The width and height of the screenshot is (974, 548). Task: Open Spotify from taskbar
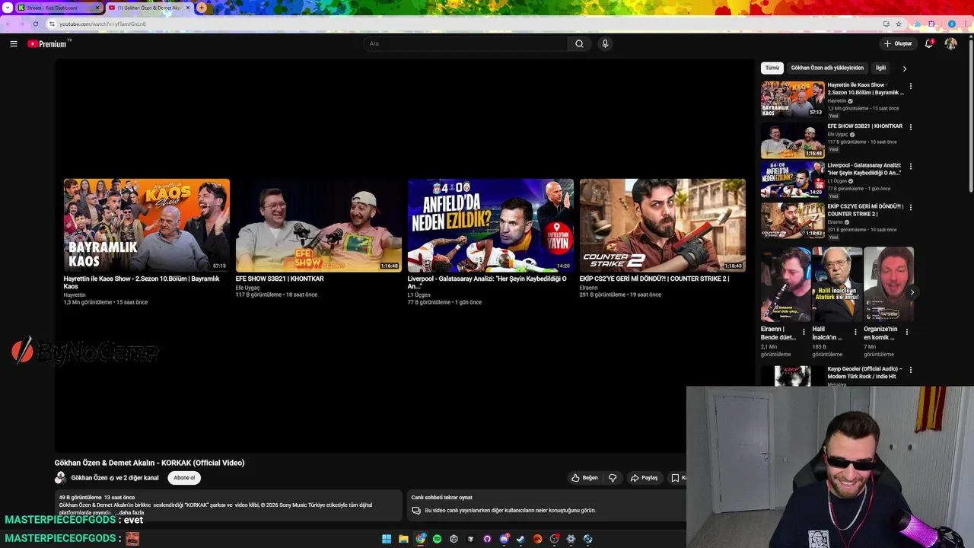click(437, 539)
